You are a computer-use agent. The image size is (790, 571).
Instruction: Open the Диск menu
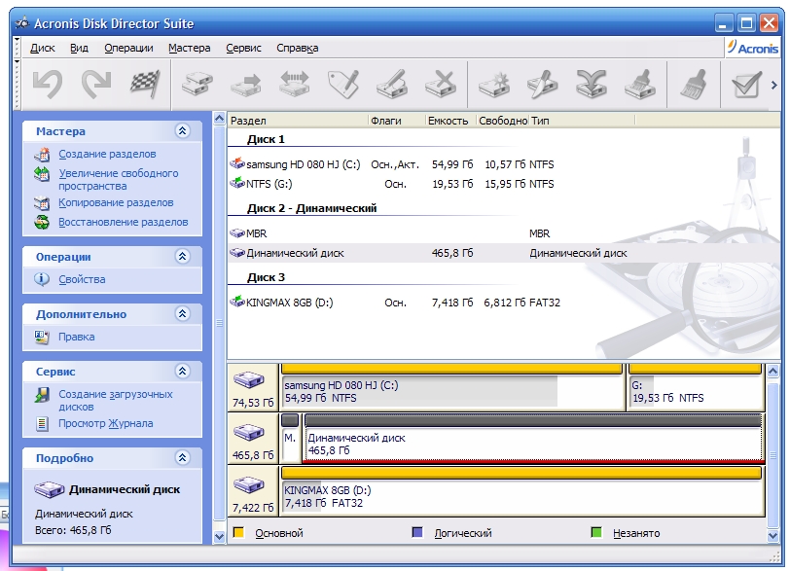(x=43, y=48)
